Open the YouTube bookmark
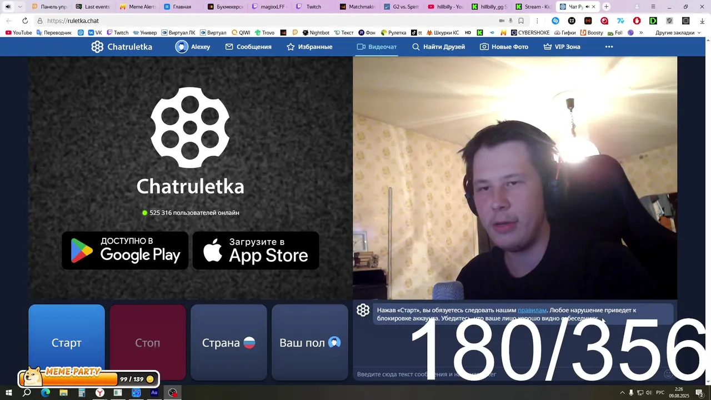The height and width of the screenshot is (400, 711). click(18, 33)
